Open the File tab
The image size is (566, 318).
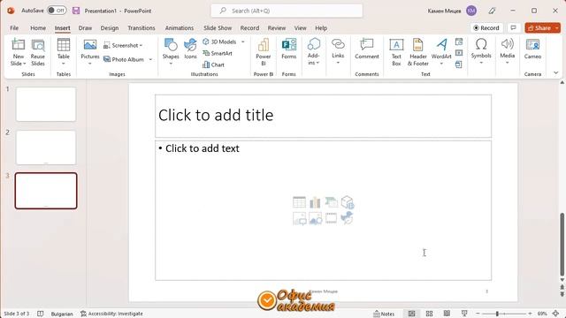point(14,27)
